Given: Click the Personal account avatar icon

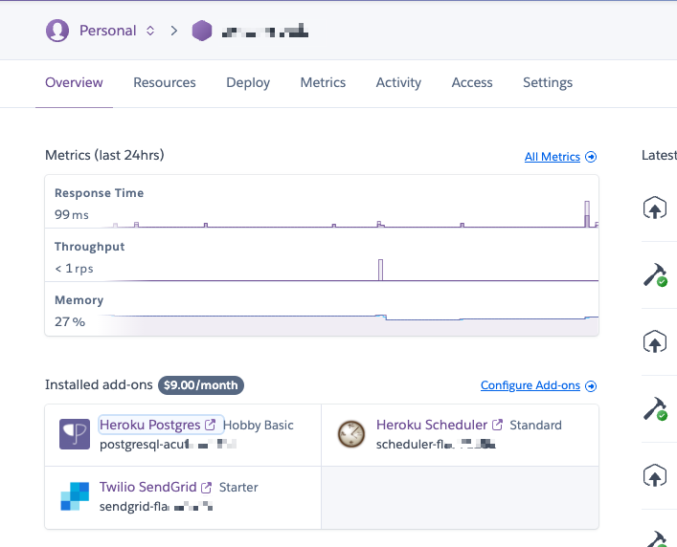Looking at the screenshot, I should tap(58, 31).
